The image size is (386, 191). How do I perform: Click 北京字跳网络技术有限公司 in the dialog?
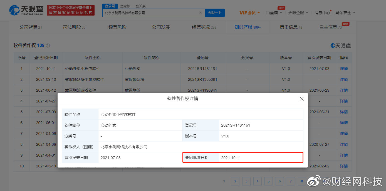pyautogui.click(x=124, y=147)
